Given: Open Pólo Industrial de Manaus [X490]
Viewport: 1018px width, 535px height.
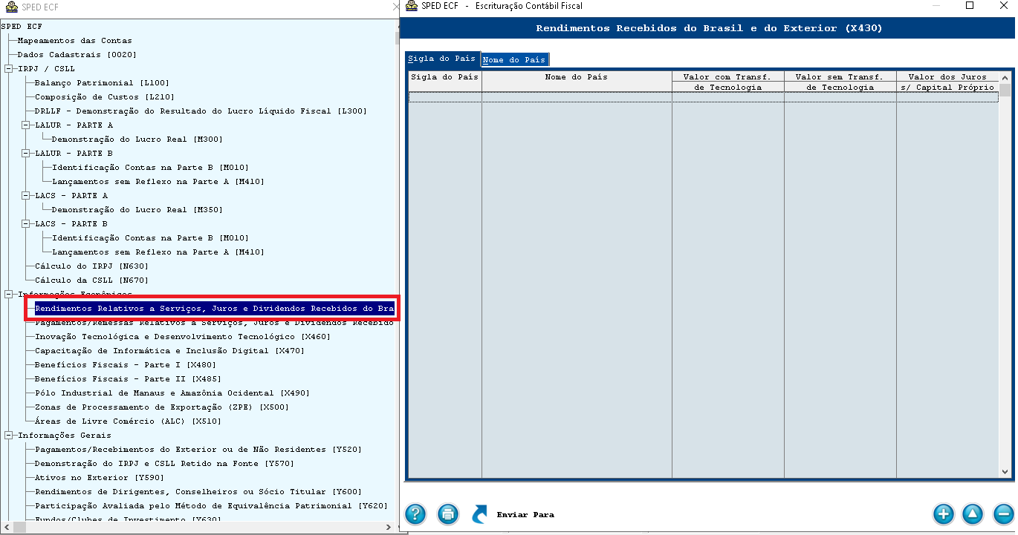Looking at the screenshot, I should pyautogui.click(x=172, y=393).
